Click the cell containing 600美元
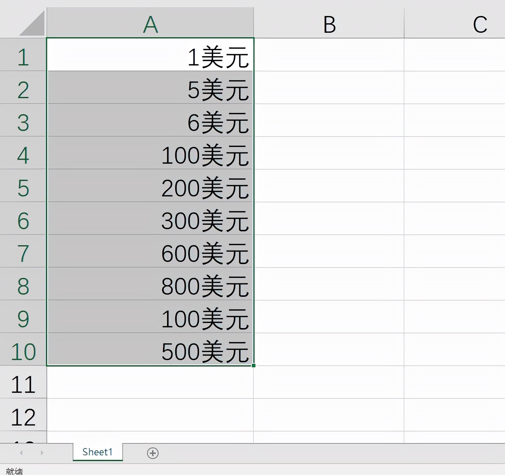The image size is (505, 475). coord(150,251)
